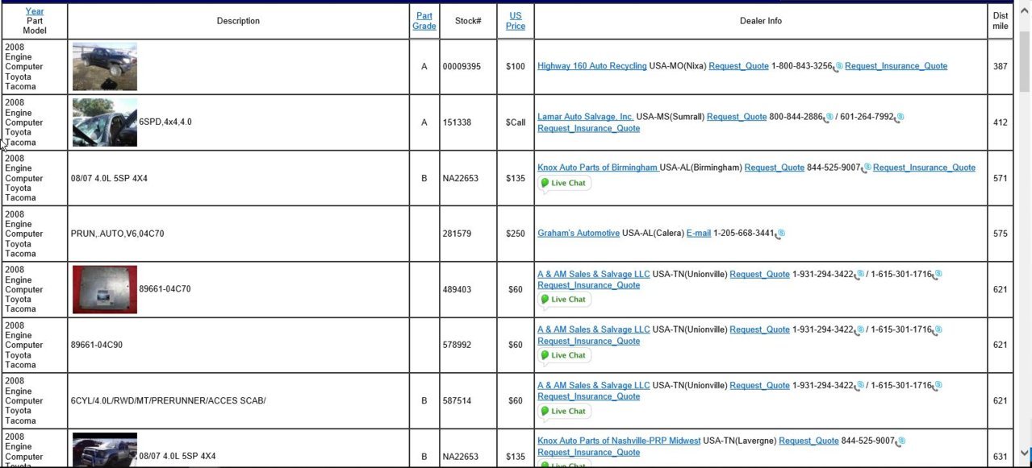Click the Description column header
This screenshot has height=468, width=1032.
[x=238, y=21]
